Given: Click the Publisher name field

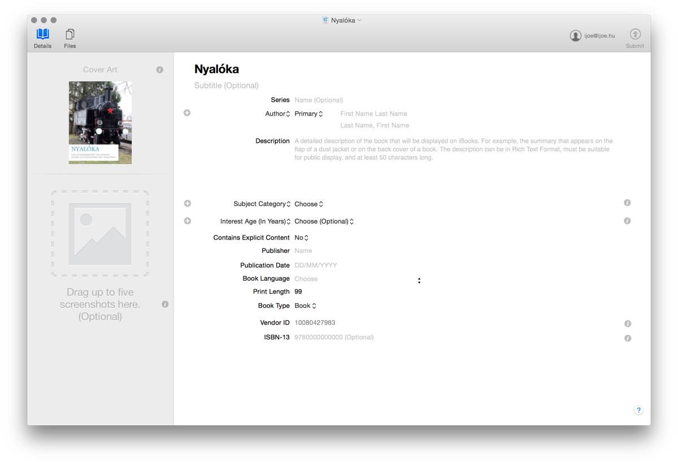Looking at the screenshot, I should coord(303,251).
